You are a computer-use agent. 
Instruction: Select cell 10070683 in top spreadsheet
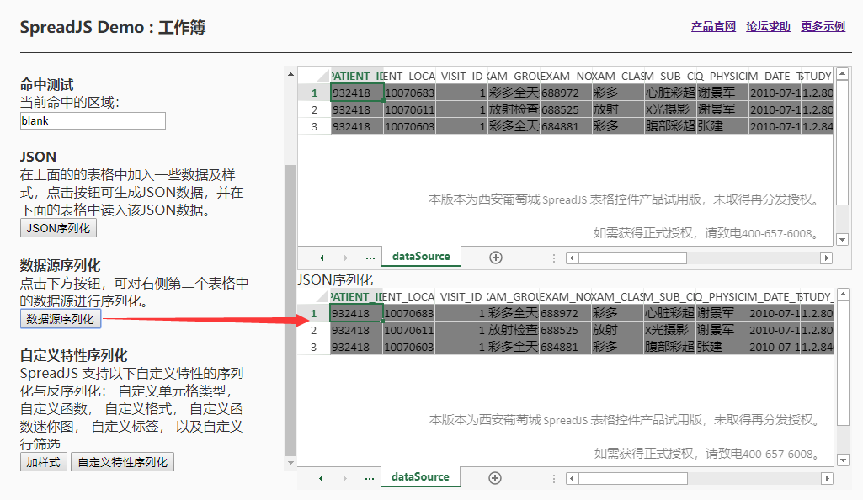tap(409, 93)
